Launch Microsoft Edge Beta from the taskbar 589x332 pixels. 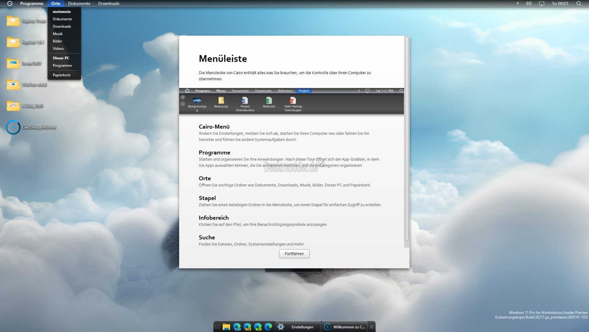[237, 327]
